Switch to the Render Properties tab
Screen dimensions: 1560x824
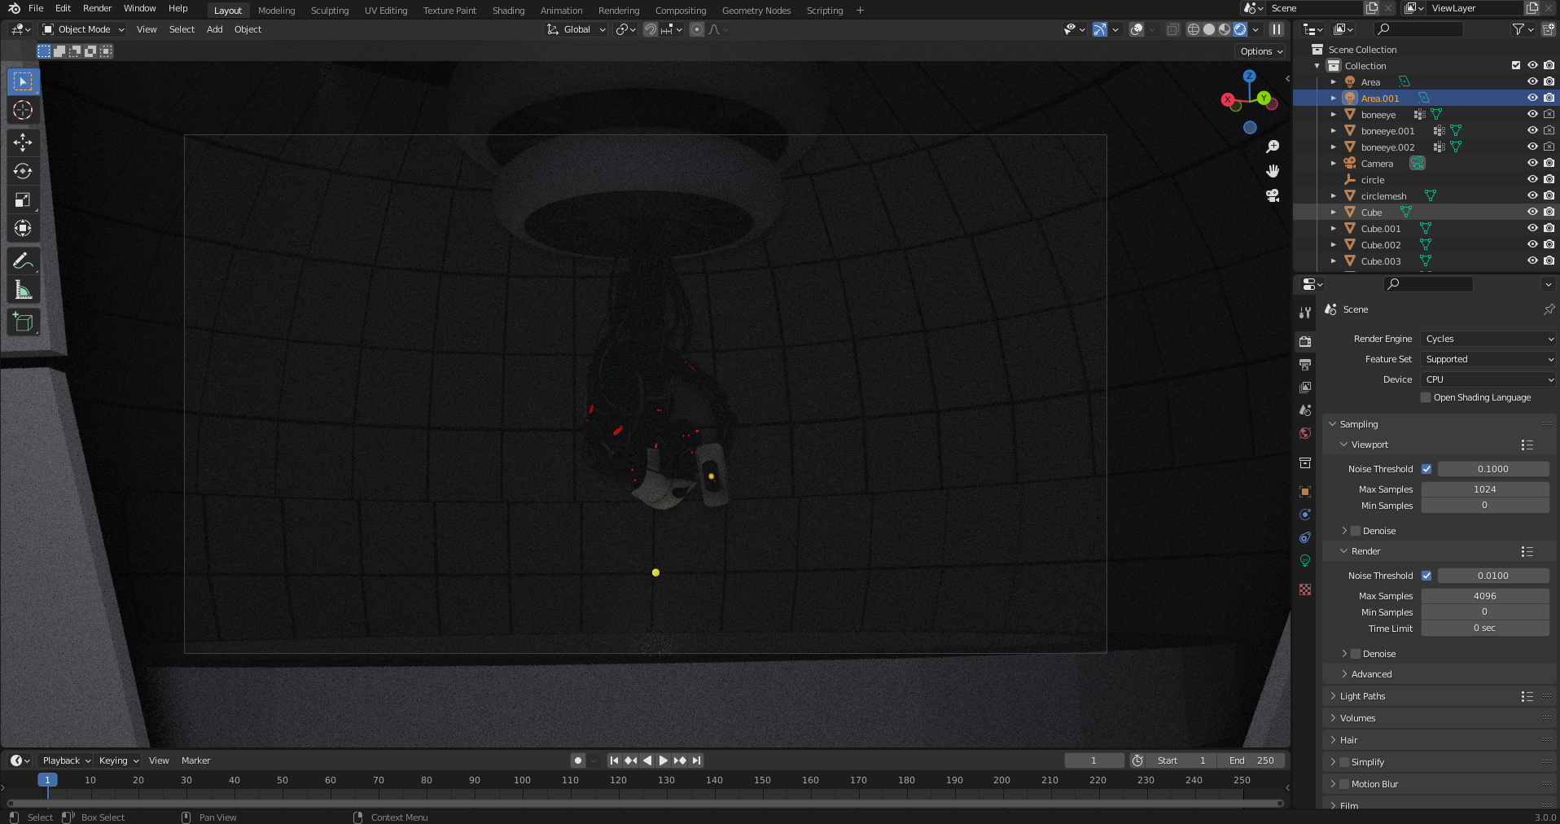coord(1304,342)
